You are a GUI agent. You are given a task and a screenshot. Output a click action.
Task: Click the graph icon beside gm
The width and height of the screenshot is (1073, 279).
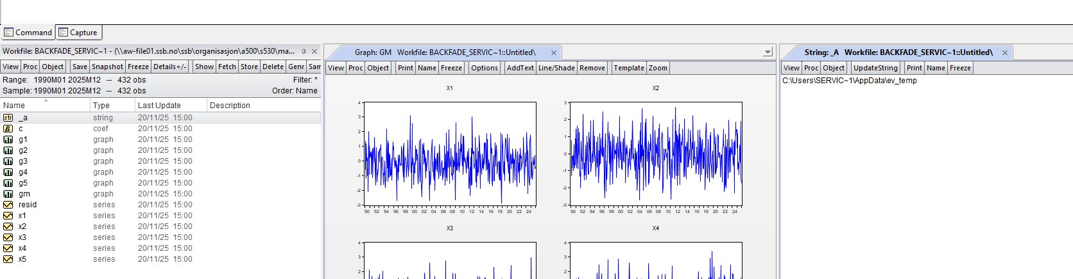pyautogui.click(x=8, y=194)
